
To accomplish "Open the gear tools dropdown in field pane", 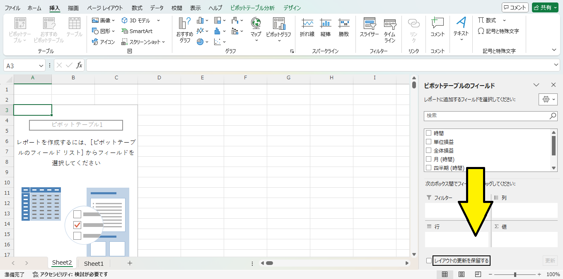I will click(548, 100).
